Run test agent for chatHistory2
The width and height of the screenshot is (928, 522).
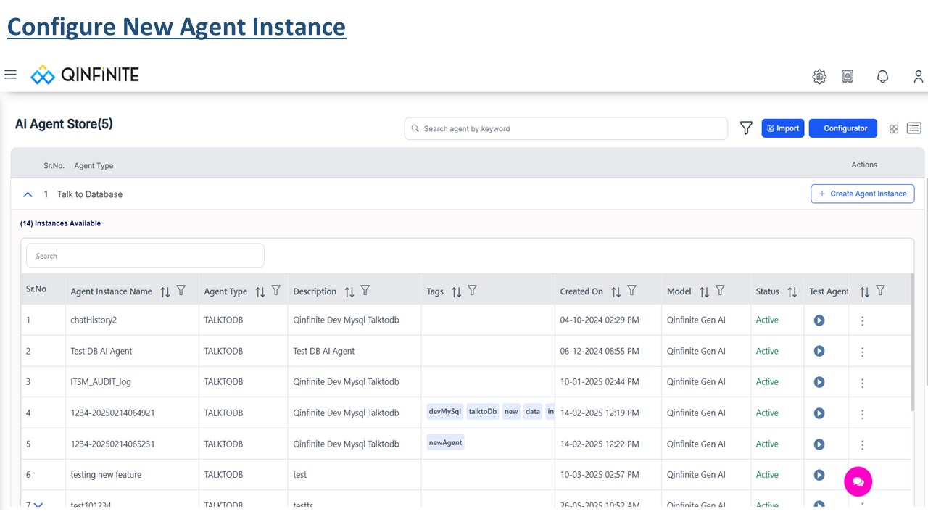819,320
